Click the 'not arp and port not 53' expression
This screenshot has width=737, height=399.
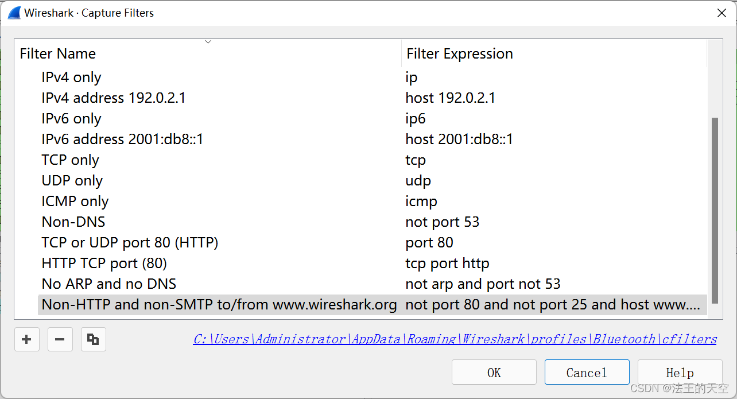point(483,284)
